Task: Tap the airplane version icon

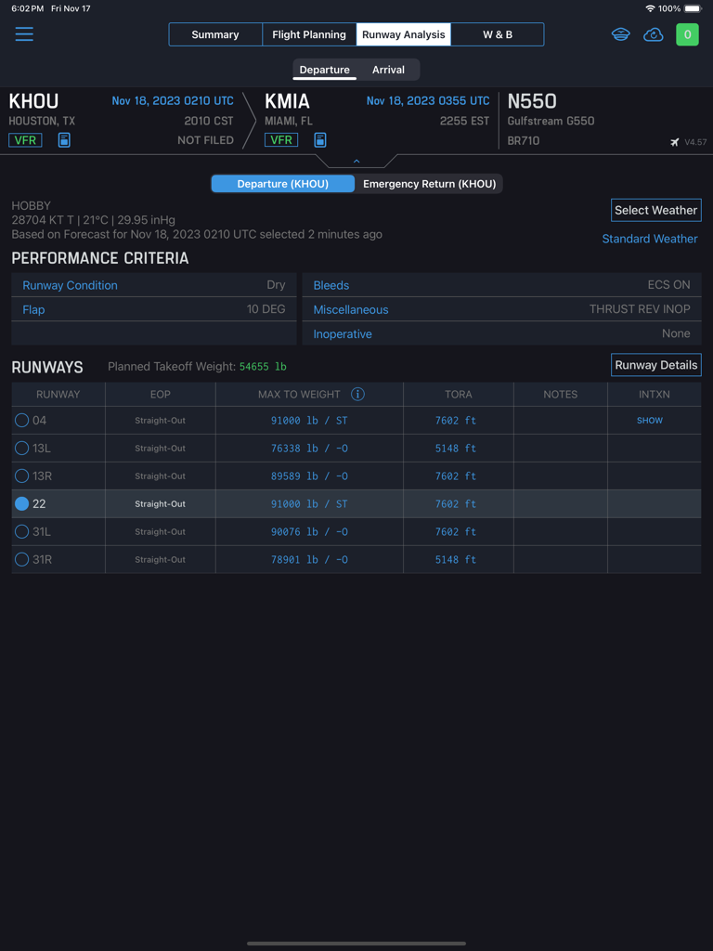Action: coord(675,142)
